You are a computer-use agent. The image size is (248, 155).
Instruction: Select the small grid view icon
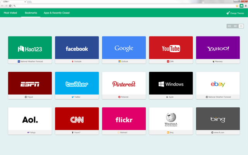(x=235, y=26)
